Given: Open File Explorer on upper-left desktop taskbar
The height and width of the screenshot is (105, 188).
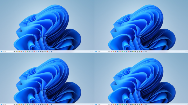Looking at the screenshot, I should (19, 52).
